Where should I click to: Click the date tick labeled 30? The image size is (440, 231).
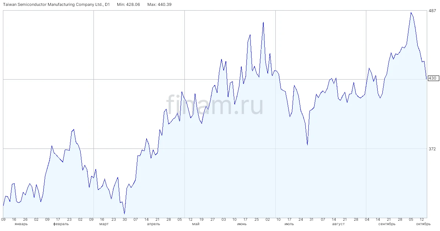point(125,219)
